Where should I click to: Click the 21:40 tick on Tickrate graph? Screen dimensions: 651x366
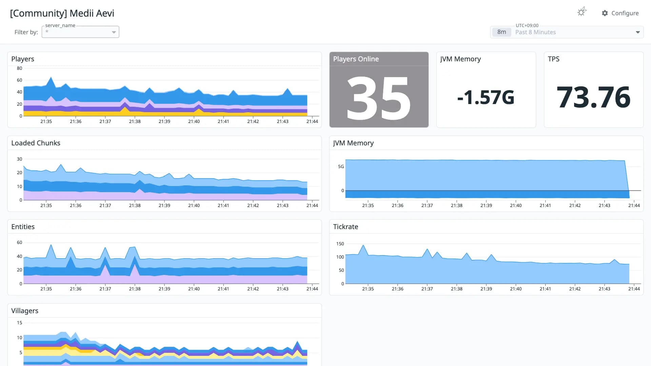[516, 289]
